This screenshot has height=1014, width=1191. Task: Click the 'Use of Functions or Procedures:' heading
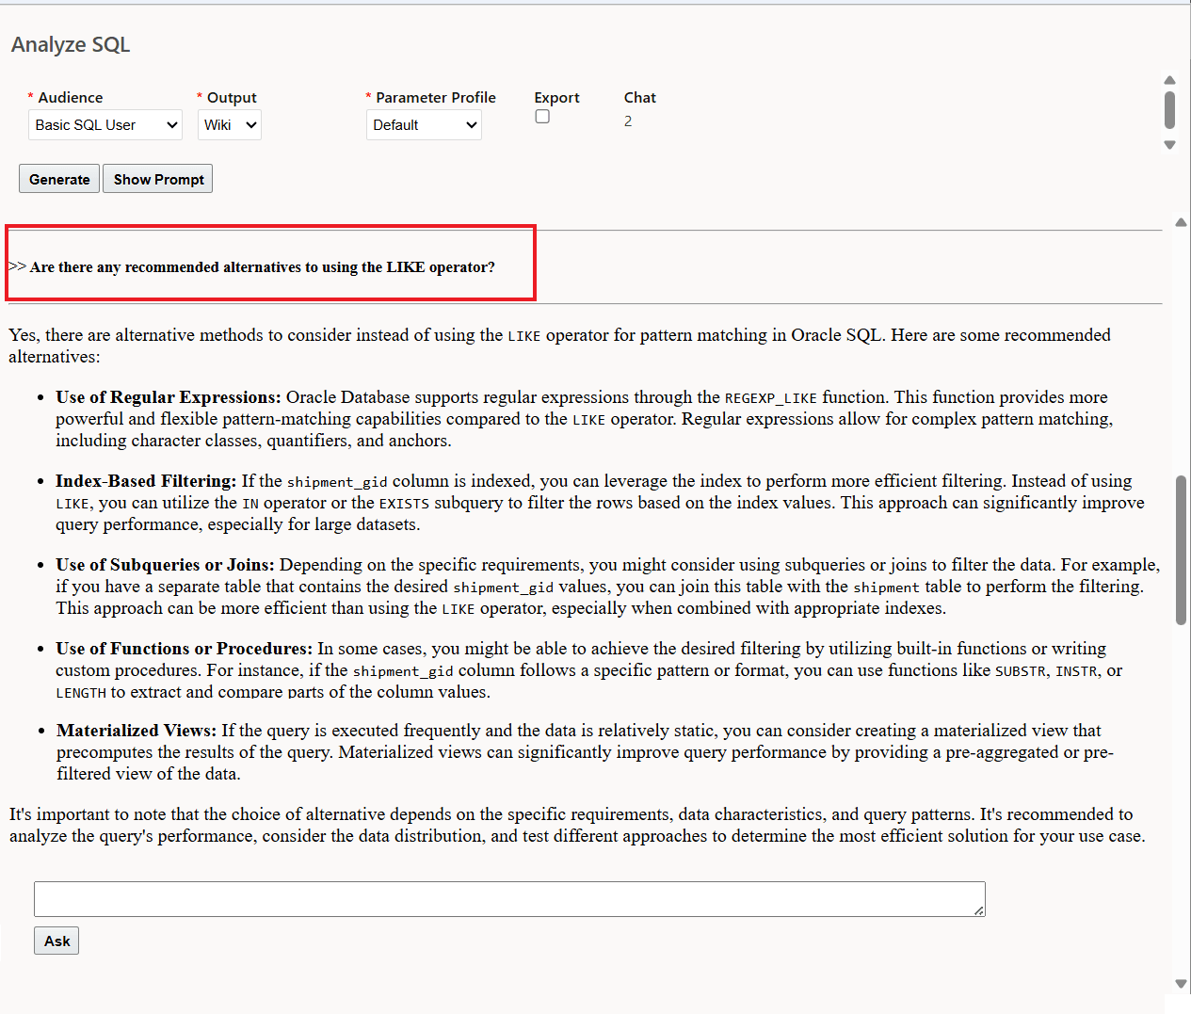pyautogui.click(x=184, y=649)
